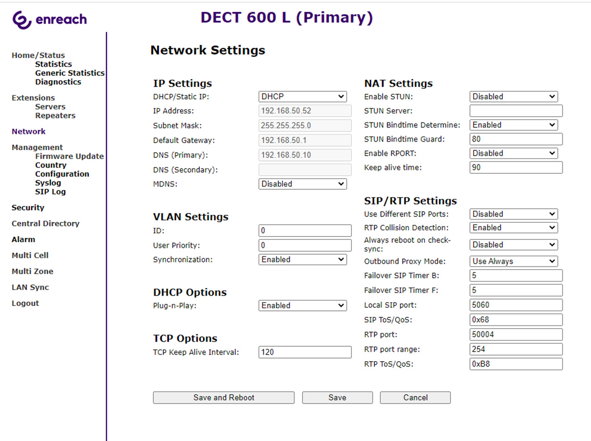Expand the RTP Collision Detection dropdown
Image resolution: width=591 pixels, height=441 pixels.
514,228
